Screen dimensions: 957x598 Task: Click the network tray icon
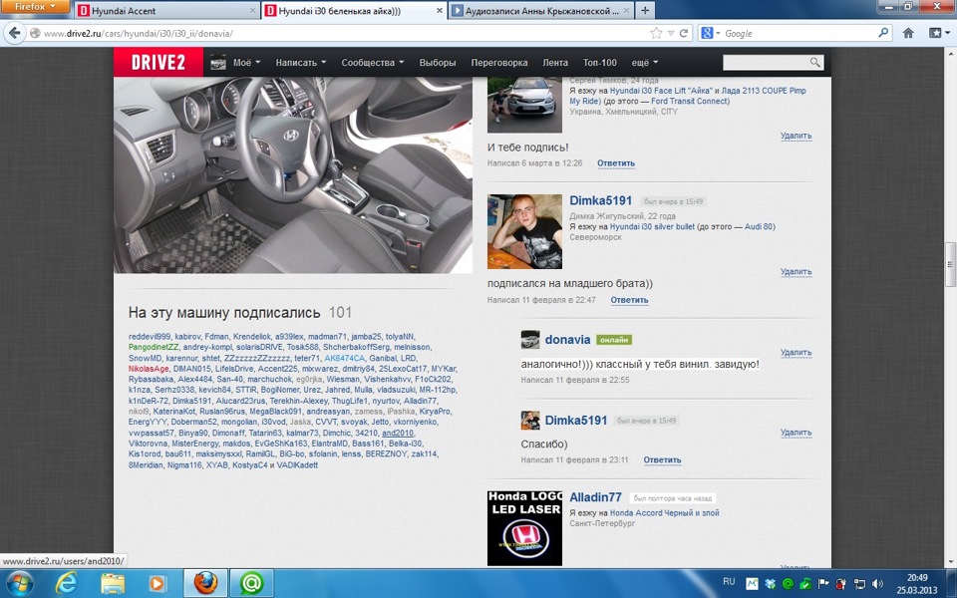pyautogui.click(x=859, y=584)
